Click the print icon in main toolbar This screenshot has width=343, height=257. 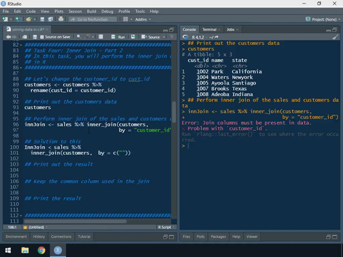pyautogui.click(x=61, y=19)
